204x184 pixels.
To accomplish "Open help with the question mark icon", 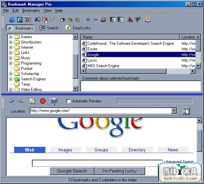I will click(x=148, y=20).
